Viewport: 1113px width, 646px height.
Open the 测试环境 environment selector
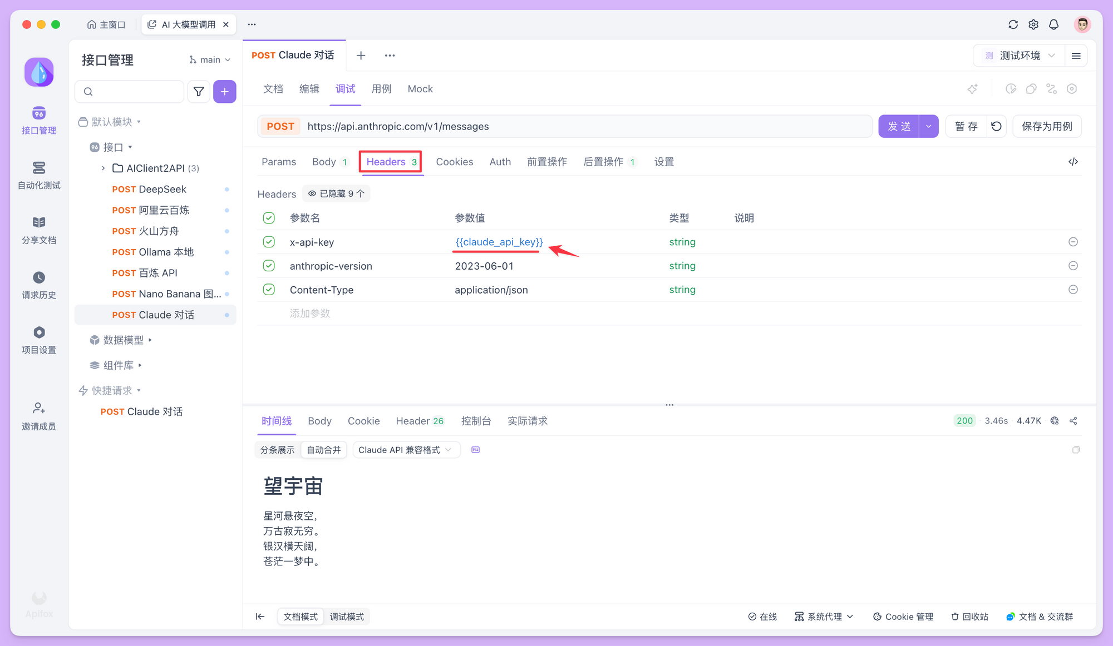pos(1018,55)
